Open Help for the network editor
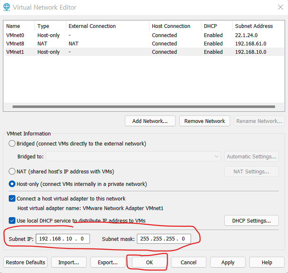 (267, 262)
